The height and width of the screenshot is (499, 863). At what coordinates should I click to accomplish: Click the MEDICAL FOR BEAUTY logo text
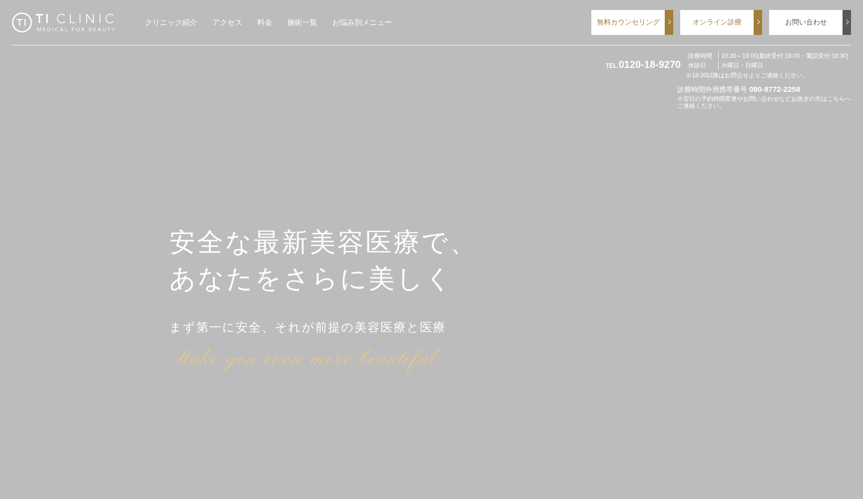click(x=75, y=30)
